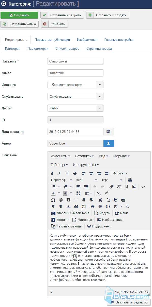Print editor content

(93, 207)
